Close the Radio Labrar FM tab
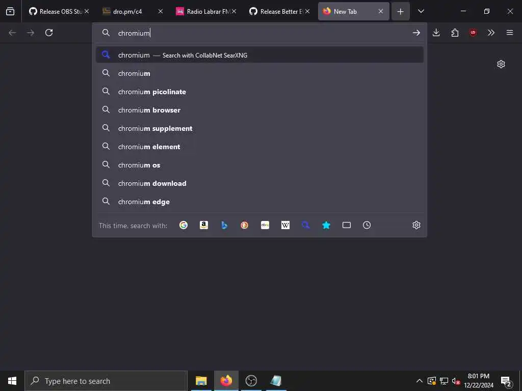522x391 pixels. 233,11
